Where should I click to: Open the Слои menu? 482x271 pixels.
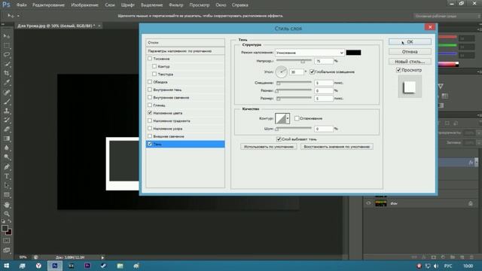pyautogui.click(x=110, y=5)
